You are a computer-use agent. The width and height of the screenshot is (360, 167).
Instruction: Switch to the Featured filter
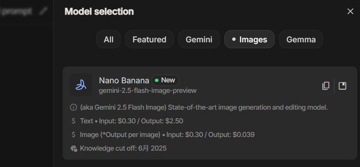[149, 39]
